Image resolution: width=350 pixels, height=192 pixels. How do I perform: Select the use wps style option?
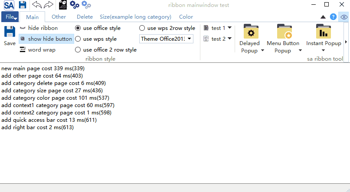tap(78, 39)
